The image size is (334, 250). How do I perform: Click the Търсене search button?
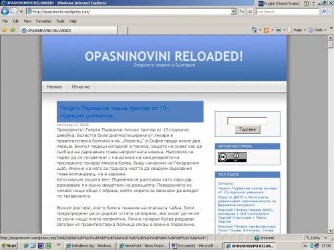point(247,129)
